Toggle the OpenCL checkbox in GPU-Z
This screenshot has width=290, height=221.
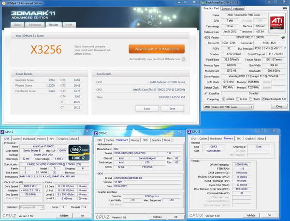(223, 99)
